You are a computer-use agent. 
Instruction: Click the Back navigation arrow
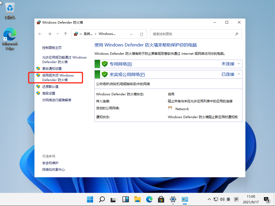(x=40, y=34)
